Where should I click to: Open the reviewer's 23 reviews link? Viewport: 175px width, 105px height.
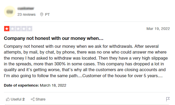[26, 14]
